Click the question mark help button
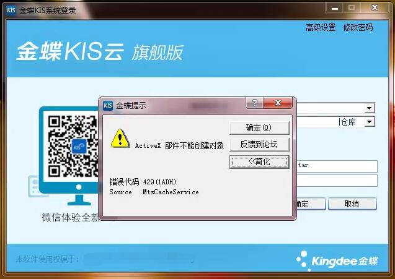 click(252, 104)
